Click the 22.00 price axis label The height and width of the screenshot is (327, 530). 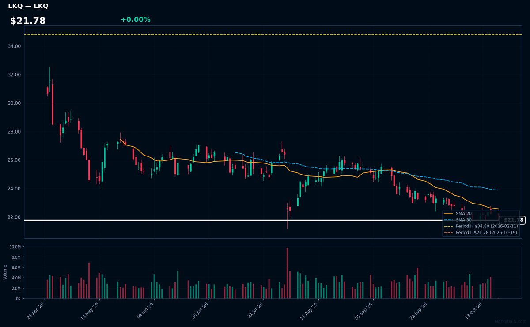[x=15, y=217]
